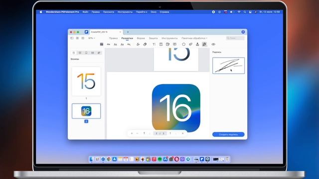Select the Разметки tab

click(x=127, y=38)
